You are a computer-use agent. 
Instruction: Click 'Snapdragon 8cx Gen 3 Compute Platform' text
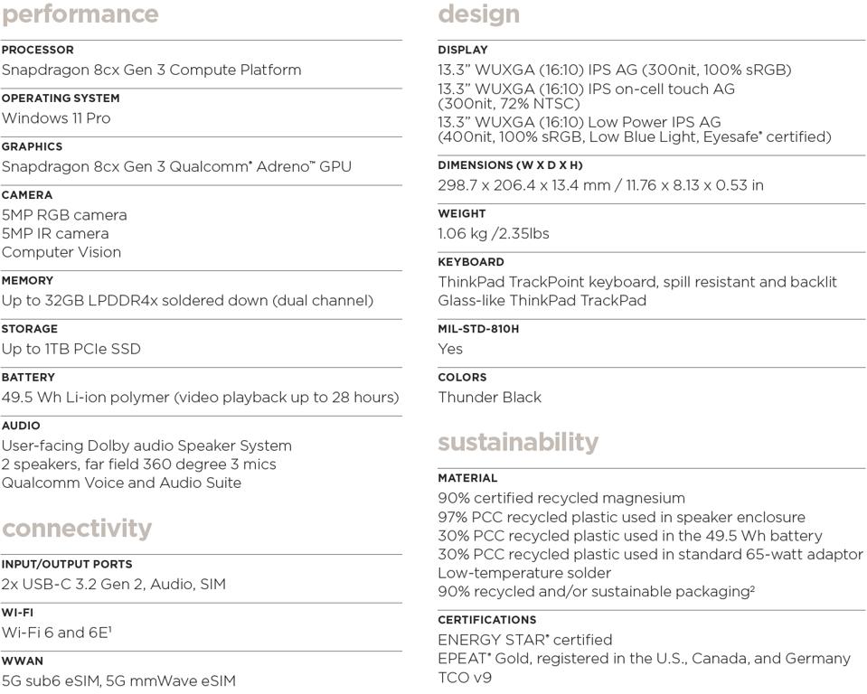click(x=151, y=70)
